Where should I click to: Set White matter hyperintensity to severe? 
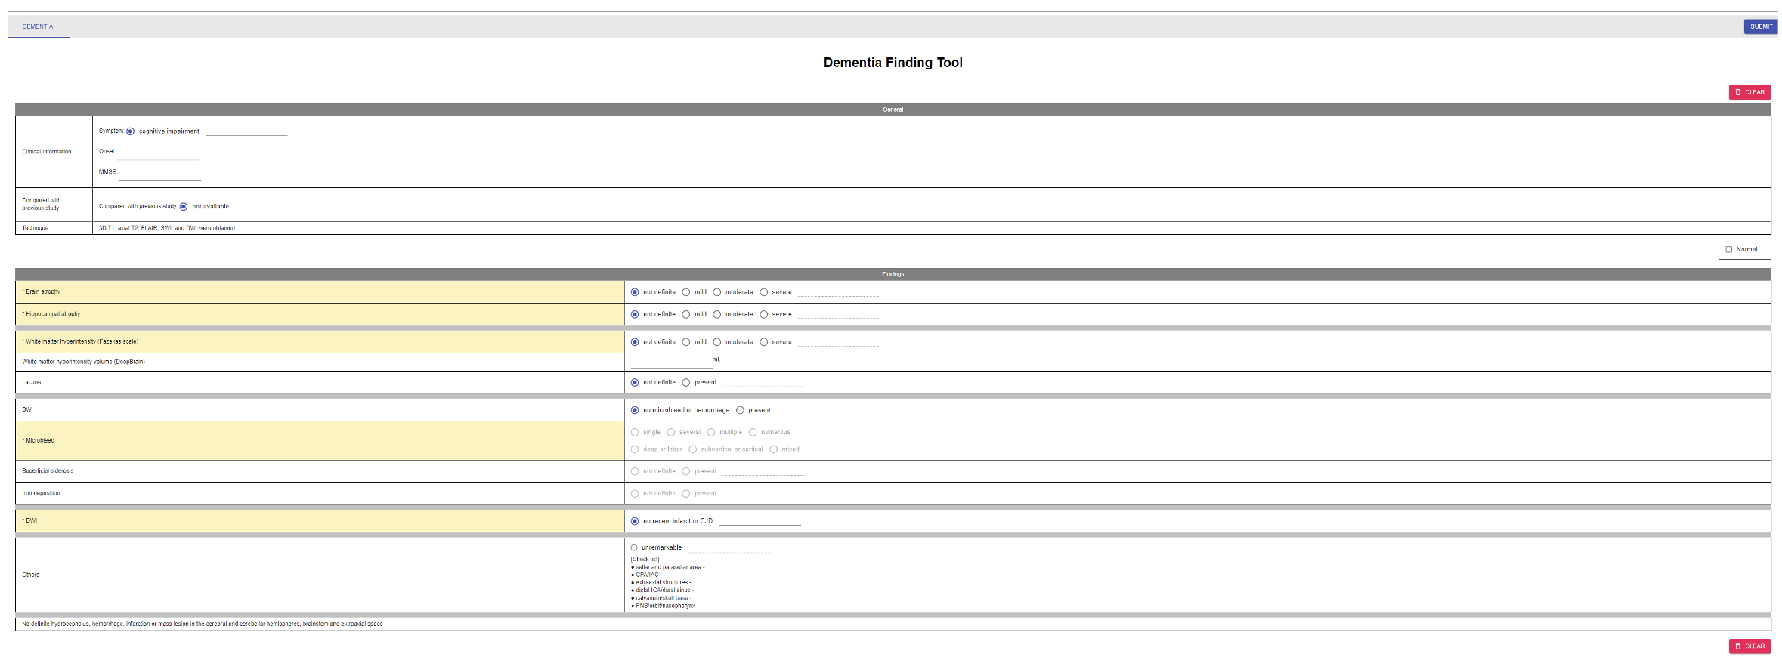pos(764,342)
